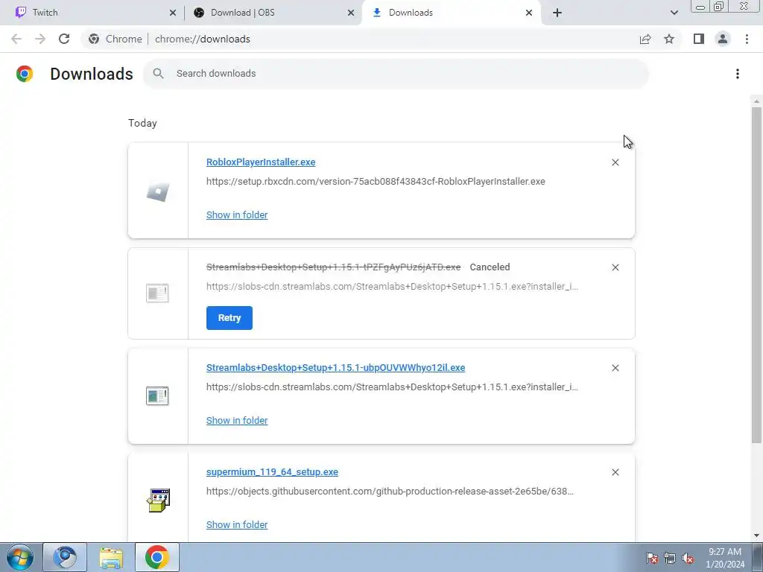This screenshot has height=572, width=763.
Task: Bookmark this page with the star icon
Action: tap(669, 39)
